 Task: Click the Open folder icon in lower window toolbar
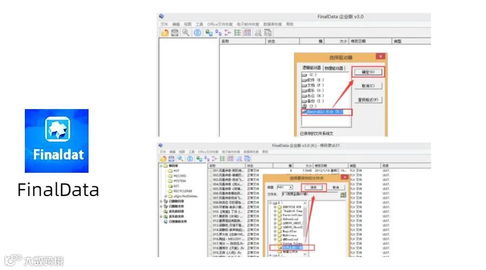tap(163, 159)
